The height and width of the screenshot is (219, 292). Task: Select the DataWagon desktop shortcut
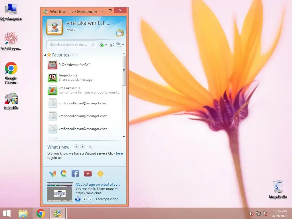pyautogui.click(x=11, y=41)
